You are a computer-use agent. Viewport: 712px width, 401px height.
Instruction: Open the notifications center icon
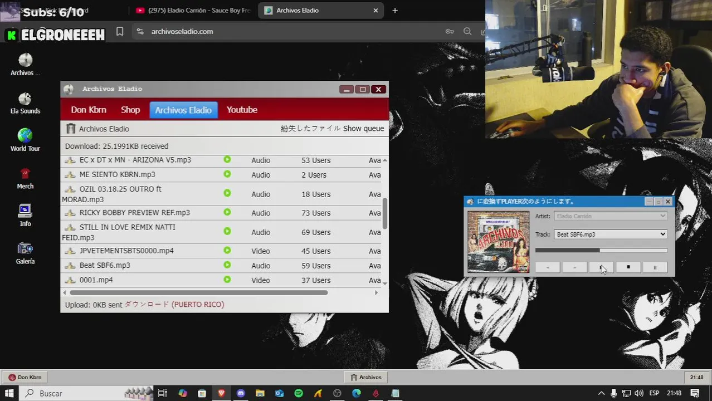pyautogui.click(x=695, y=393)
